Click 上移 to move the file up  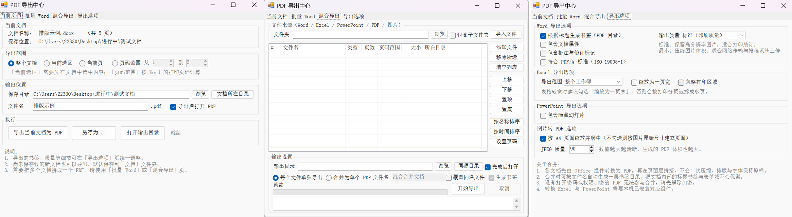507,80
